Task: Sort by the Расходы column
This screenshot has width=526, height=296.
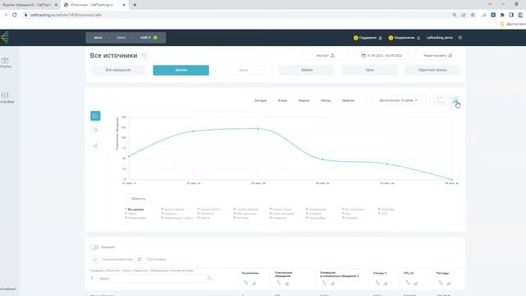Action: pos(441,283)
